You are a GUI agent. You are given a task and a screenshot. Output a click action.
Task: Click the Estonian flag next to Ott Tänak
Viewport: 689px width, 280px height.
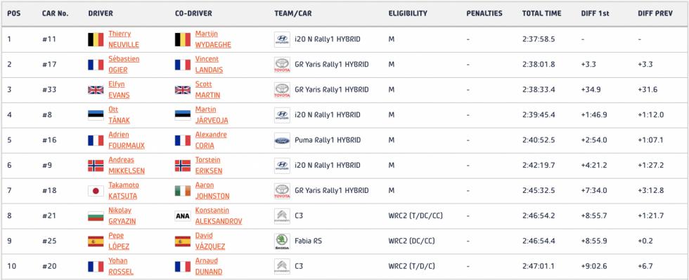point(96,115)
